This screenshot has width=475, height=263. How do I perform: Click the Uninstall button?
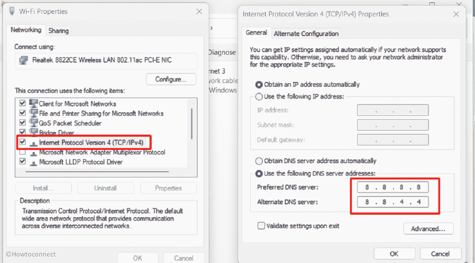pos(105,188)
